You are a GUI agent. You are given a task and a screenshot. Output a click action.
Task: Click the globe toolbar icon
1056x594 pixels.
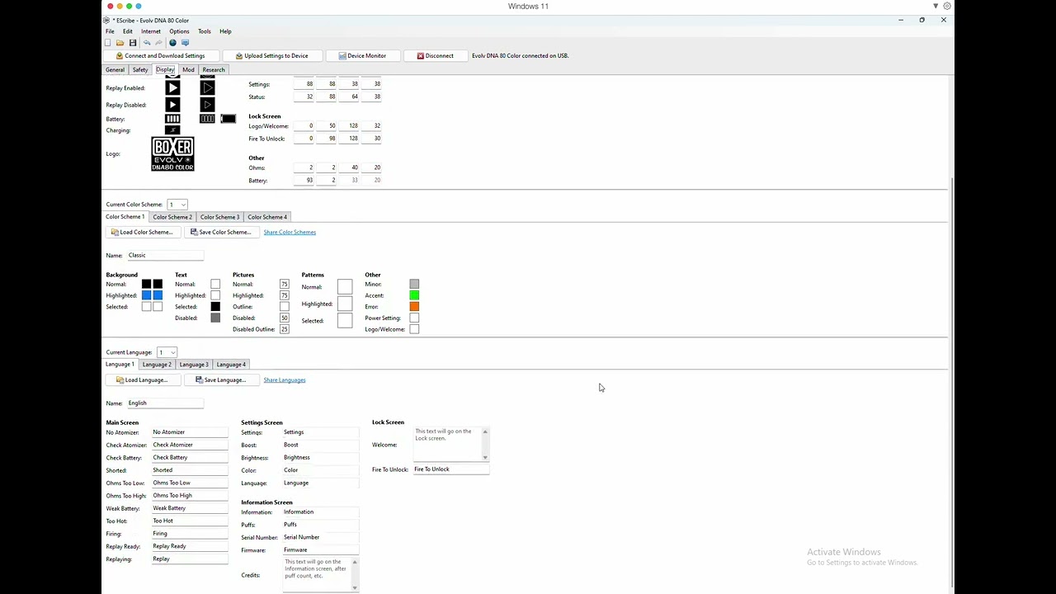coord(172,43)
